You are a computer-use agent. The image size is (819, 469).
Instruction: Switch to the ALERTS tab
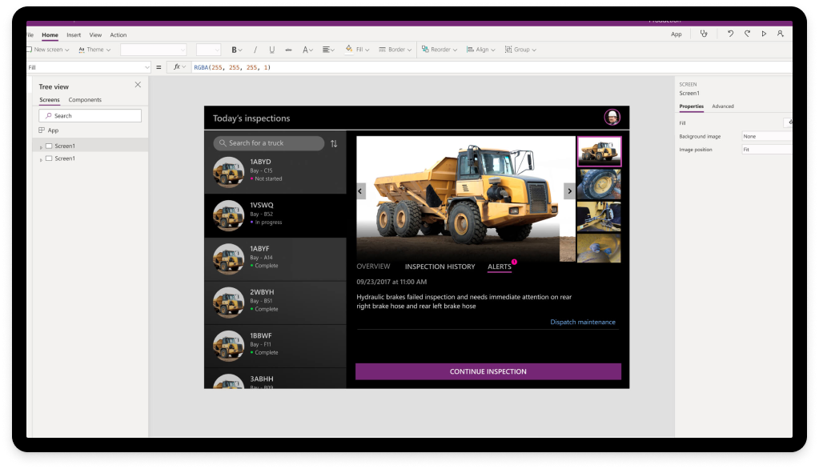click(x=500, y=267)
